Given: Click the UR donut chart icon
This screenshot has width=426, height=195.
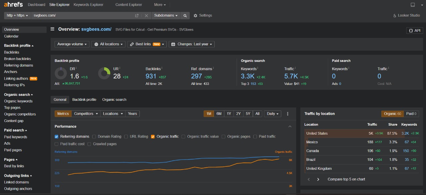Looking at the screenshot, I should [x=104, y=73].
